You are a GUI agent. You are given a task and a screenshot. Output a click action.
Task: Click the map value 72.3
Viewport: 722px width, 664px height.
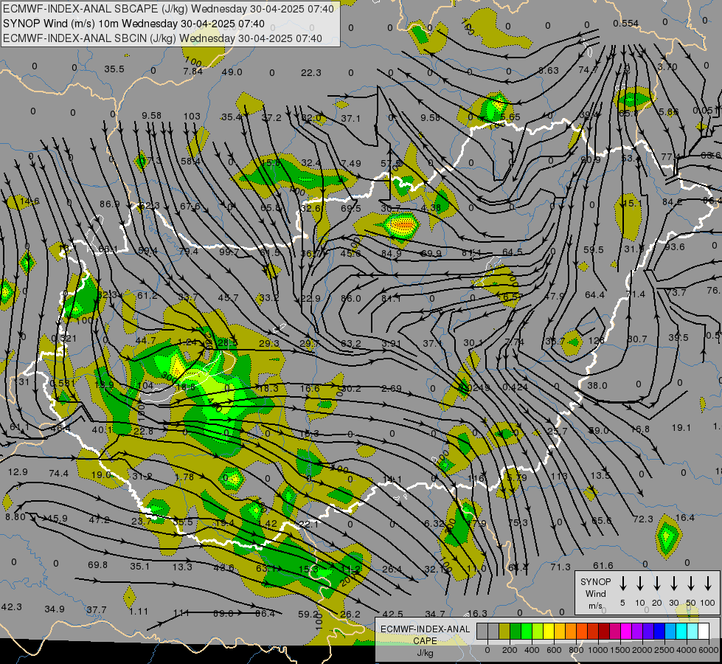tap(643, 519)
